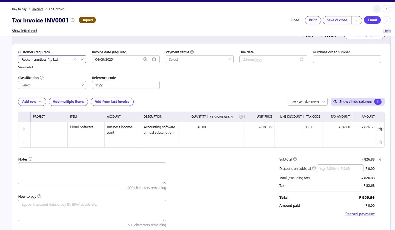
Task: Toggle Show / hide columns
Action: [x=357, y=102]
